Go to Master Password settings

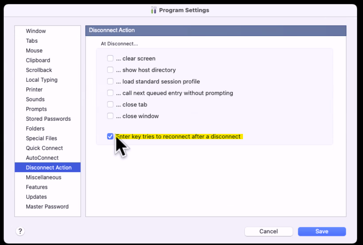[48, 207]
